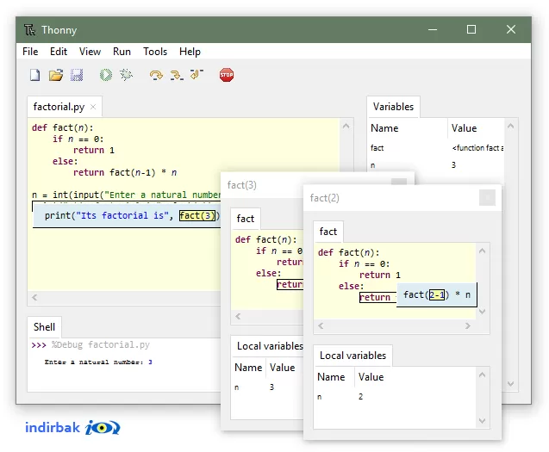This screenshot has height=452, width=549.
Task: Select Local variables tab in fact(2) window
Action: point(353,356)
